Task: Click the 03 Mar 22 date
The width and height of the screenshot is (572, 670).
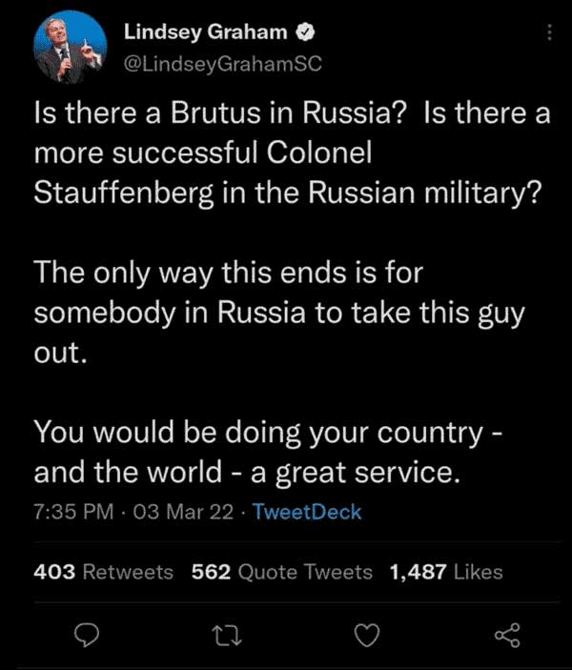Action: 184,512
